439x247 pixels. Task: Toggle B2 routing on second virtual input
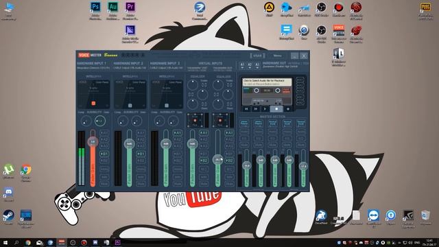point(229,161)
